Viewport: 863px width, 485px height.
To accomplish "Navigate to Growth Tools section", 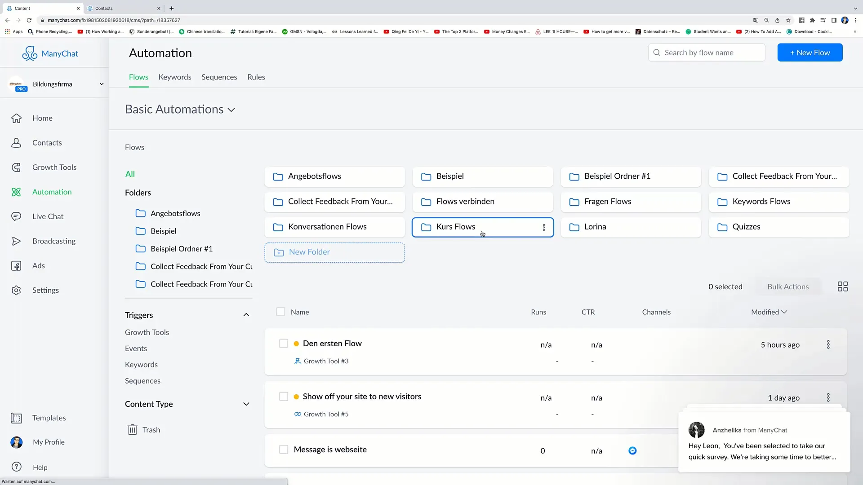I will (54, 167).
